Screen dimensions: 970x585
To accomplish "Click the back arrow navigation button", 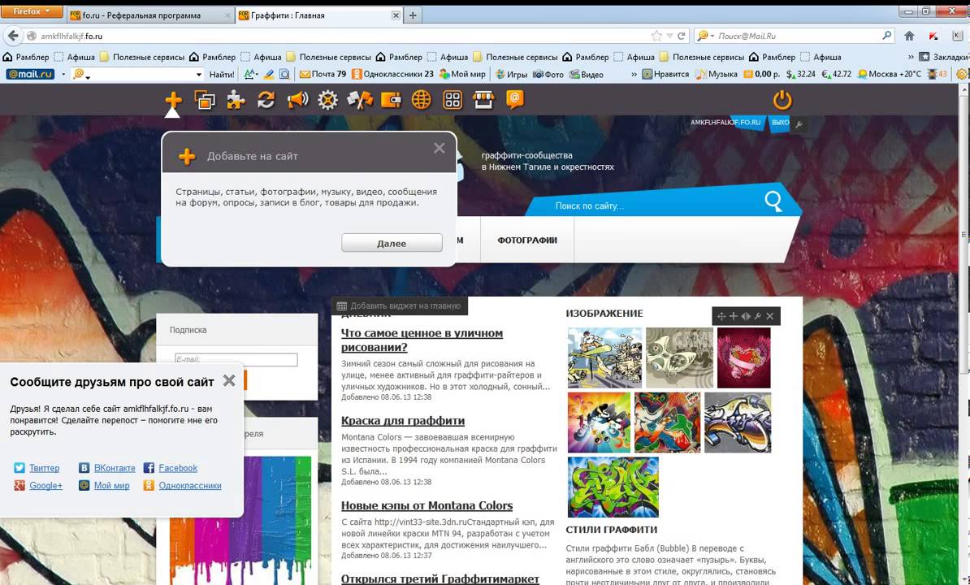I will 11,36.
